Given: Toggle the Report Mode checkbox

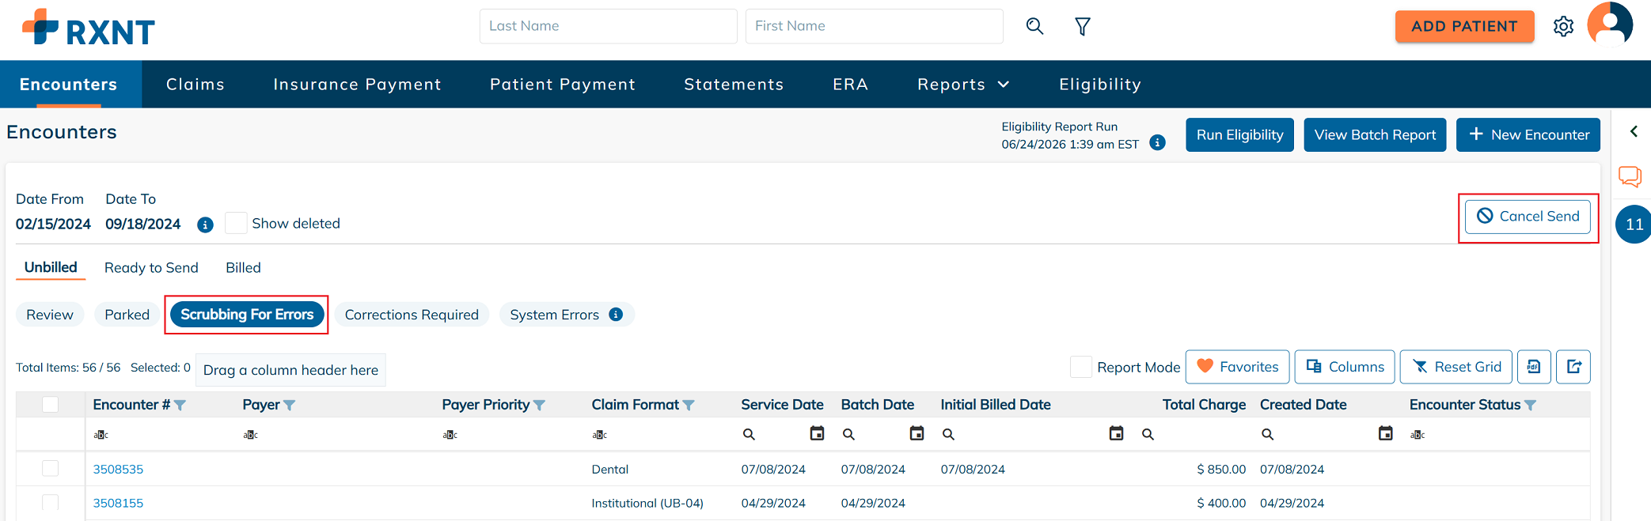Looking at the screenshot, I should tap(1080, 367).
